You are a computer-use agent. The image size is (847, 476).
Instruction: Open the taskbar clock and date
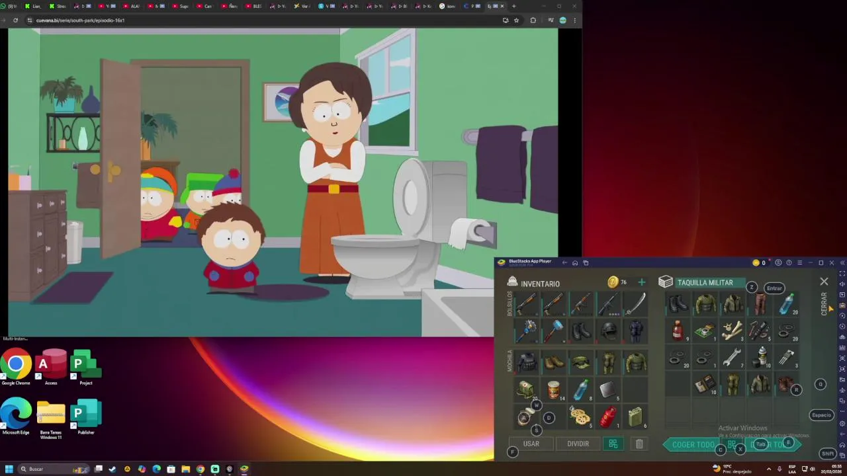point(832,469)
